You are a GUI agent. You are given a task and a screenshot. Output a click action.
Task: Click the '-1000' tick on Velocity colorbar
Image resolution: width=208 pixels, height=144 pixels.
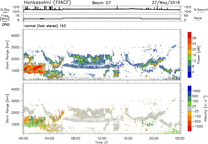coord(197,126)
